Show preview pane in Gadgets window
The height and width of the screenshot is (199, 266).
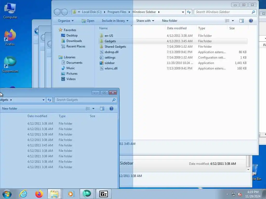click(102, 109)
